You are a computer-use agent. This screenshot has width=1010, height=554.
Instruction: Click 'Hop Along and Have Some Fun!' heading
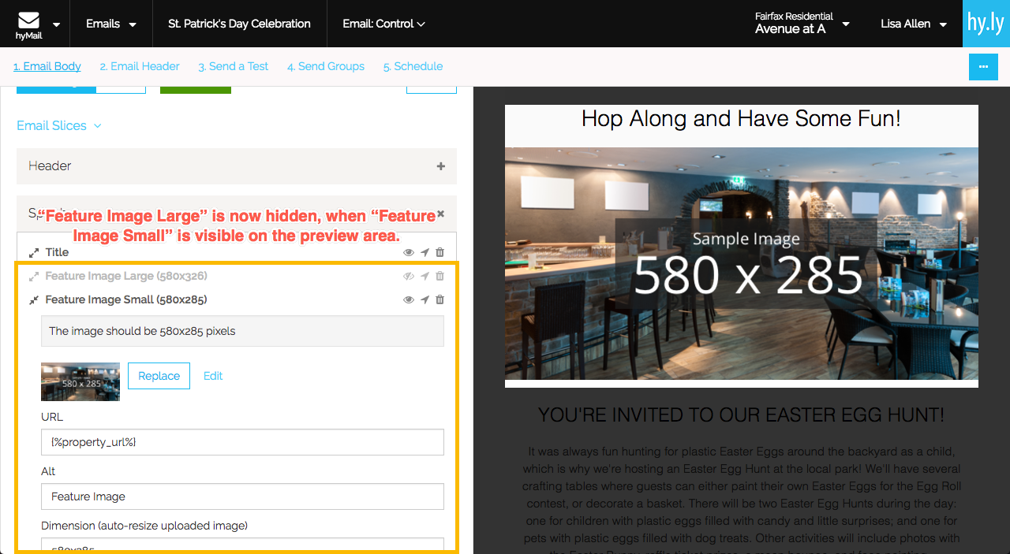tap(741, 119)
